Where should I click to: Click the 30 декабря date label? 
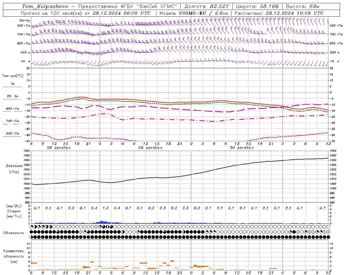[x=242, y=148]
